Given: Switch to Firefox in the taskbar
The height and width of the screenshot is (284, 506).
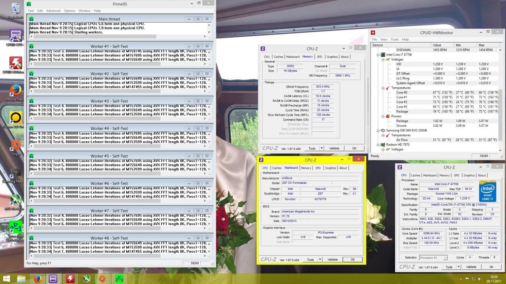Looking at the screenshot, I should point(37,279).
